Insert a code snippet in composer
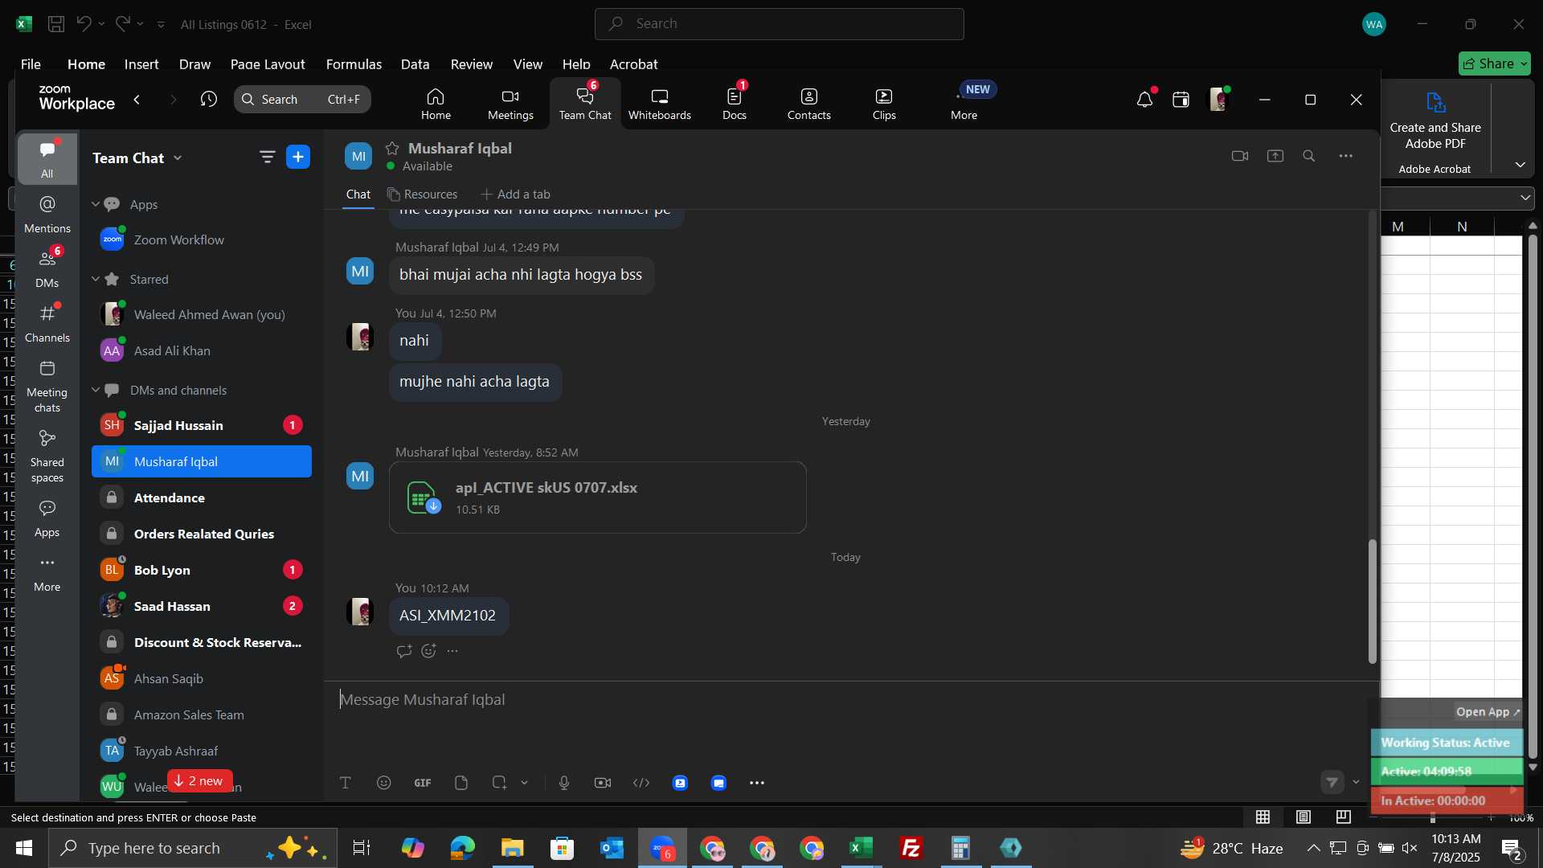1543x868 pixels. pos(641,783)
